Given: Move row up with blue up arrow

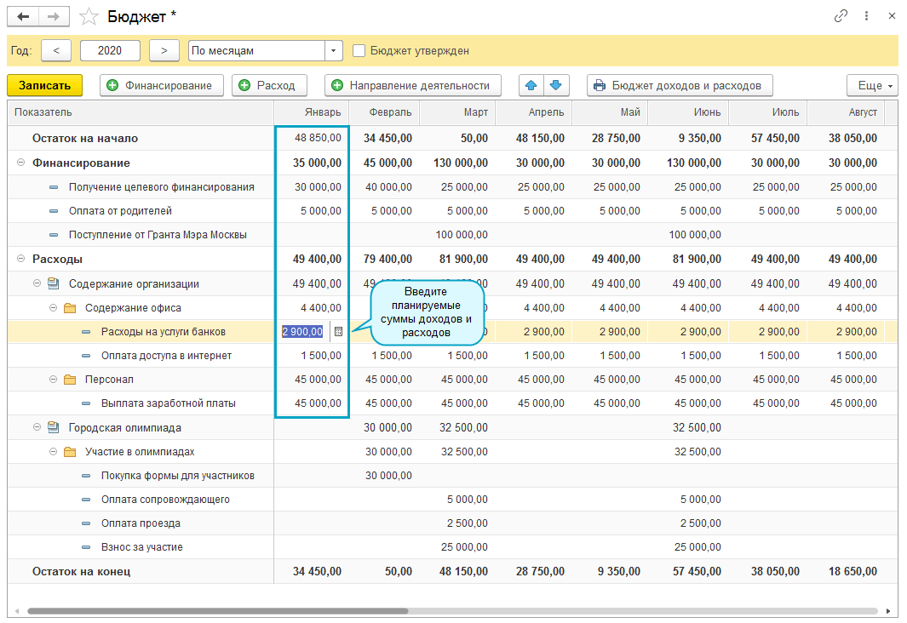Looking at the screenshot, I should pos(532,85).
